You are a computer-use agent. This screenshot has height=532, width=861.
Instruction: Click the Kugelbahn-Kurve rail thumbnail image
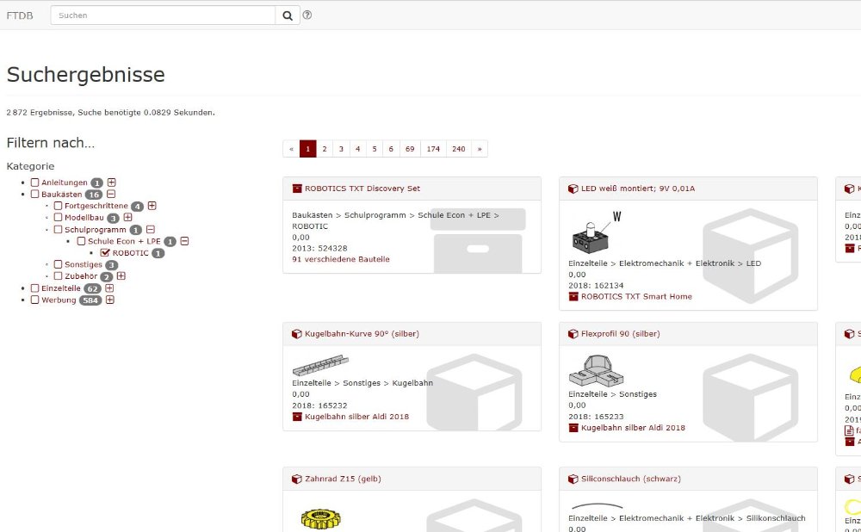(x=320, y=366)
